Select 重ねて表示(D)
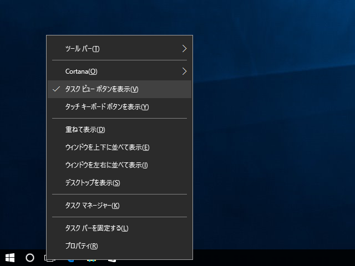The image size is (355, 266). coord(120,130)
